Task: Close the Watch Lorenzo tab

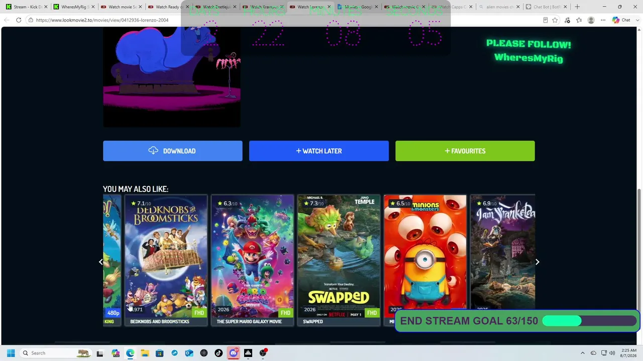Action: pyautogui.click(x=329, y=7)
